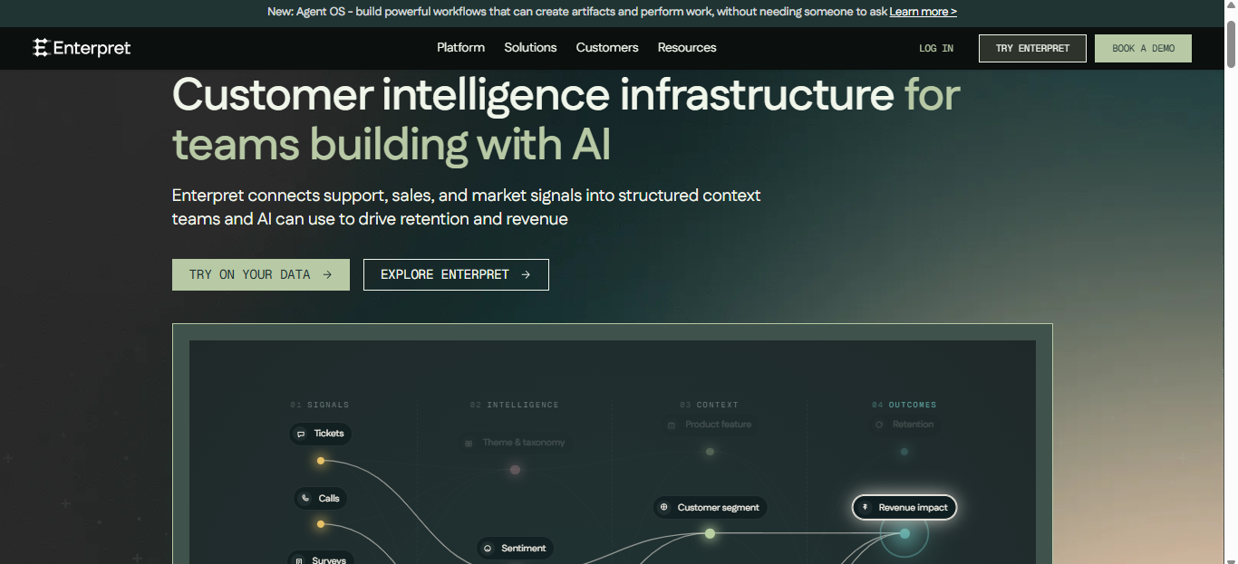Click the BOOK A DEMO button
Screen dimensions: 1238x564
pyautogui.click(x=1143, y=48)
